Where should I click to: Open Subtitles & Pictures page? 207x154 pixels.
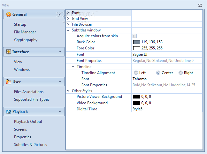pos(30,145)
